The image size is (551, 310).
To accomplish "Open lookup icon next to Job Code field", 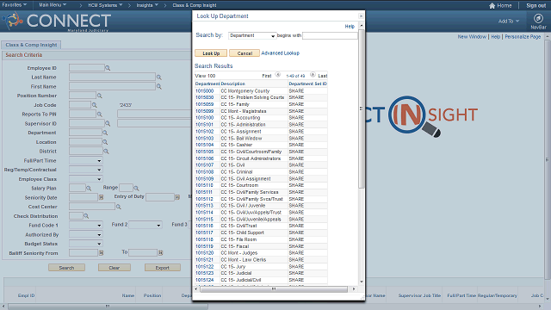I will point(95,105).
